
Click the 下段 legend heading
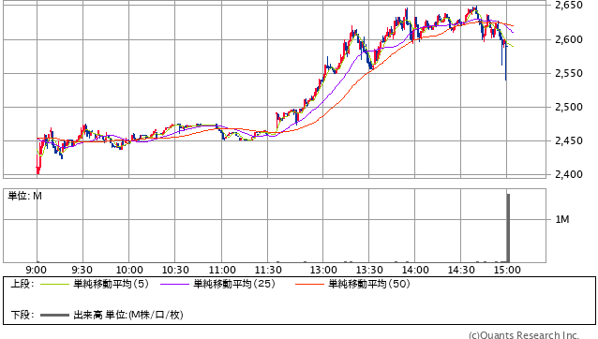coord(22,315)
